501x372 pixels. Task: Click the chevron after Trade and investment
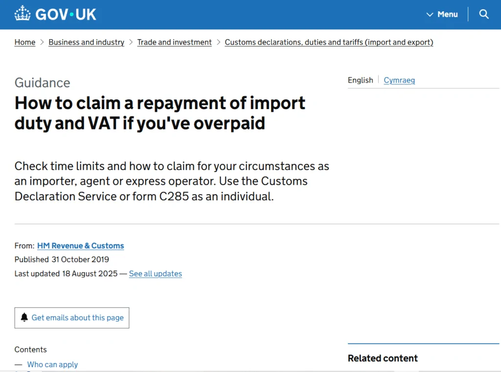point(219,43)
